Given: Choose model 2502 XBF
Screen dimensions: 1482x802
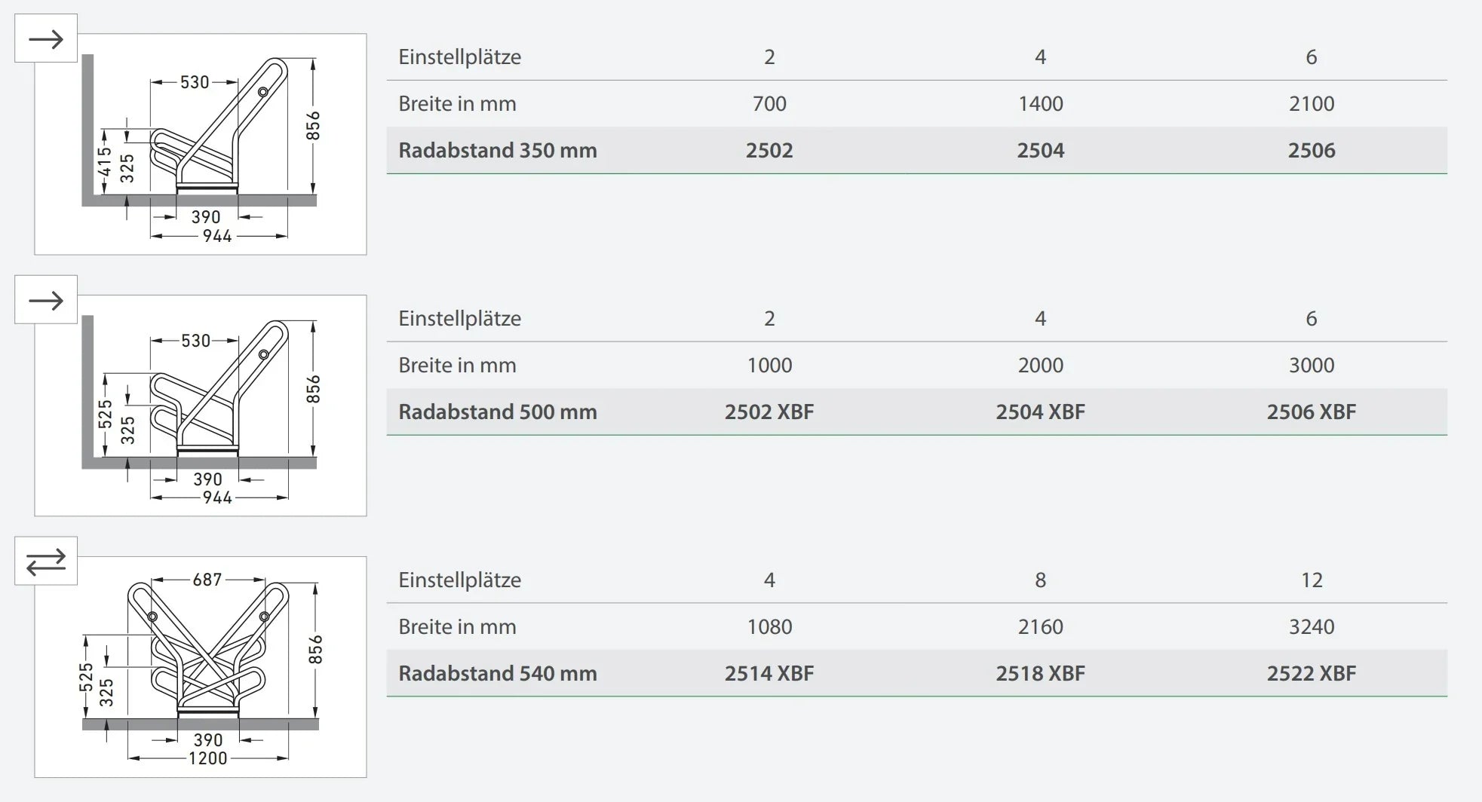Looking at the screenshot, I should (769, 412).
